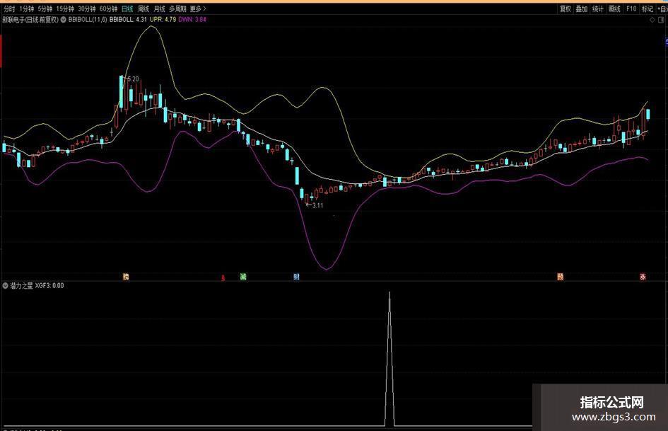Open BBIBOLL indicator settings round icon
Screen dimensions: 668x431
pos(64,19)
